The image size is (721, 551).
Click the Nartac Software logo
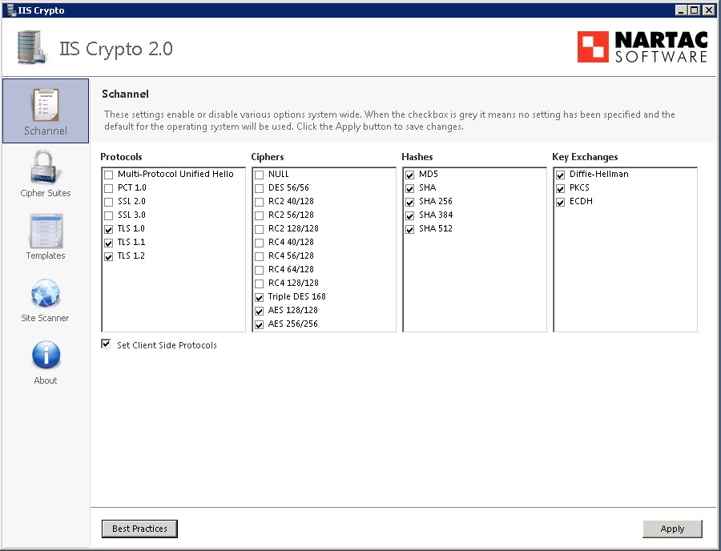642,47
